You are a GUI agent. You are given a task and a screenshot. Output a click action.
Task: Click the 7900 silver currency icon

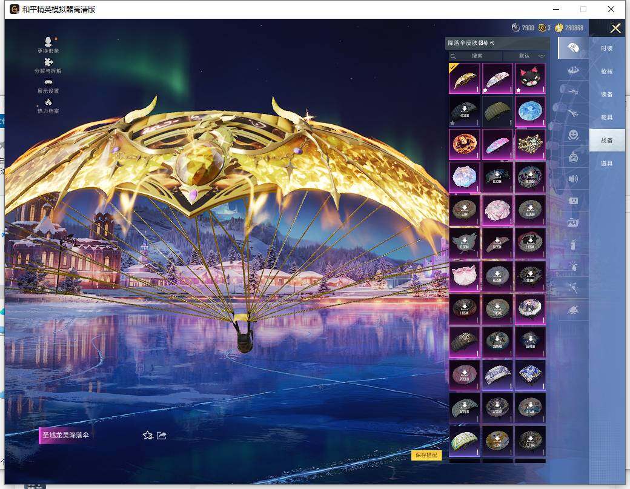click(516, 28)
